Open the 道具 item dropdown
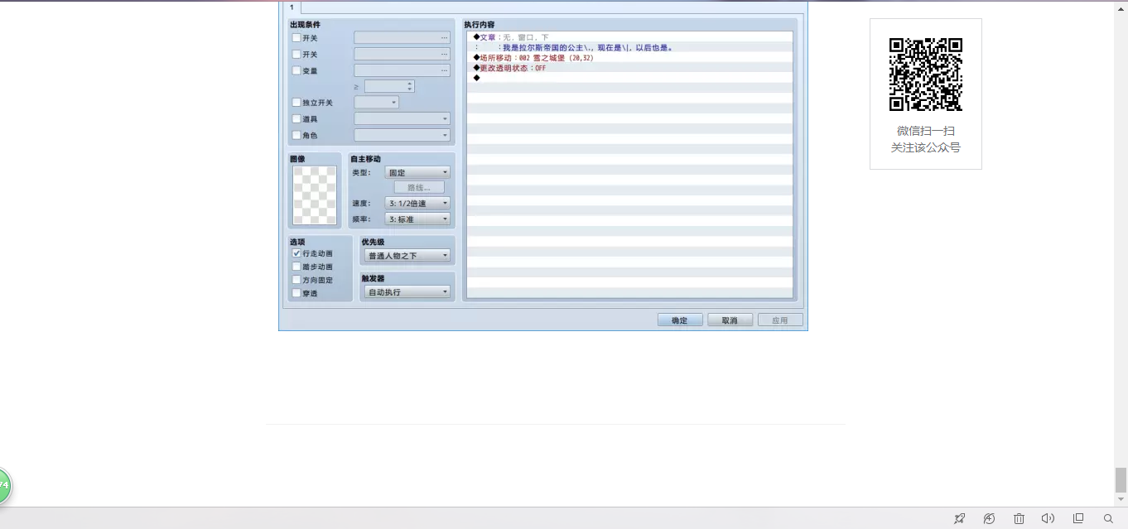Image resolution: width=1128 pixels, height=529 pixels. pos(403,119)
